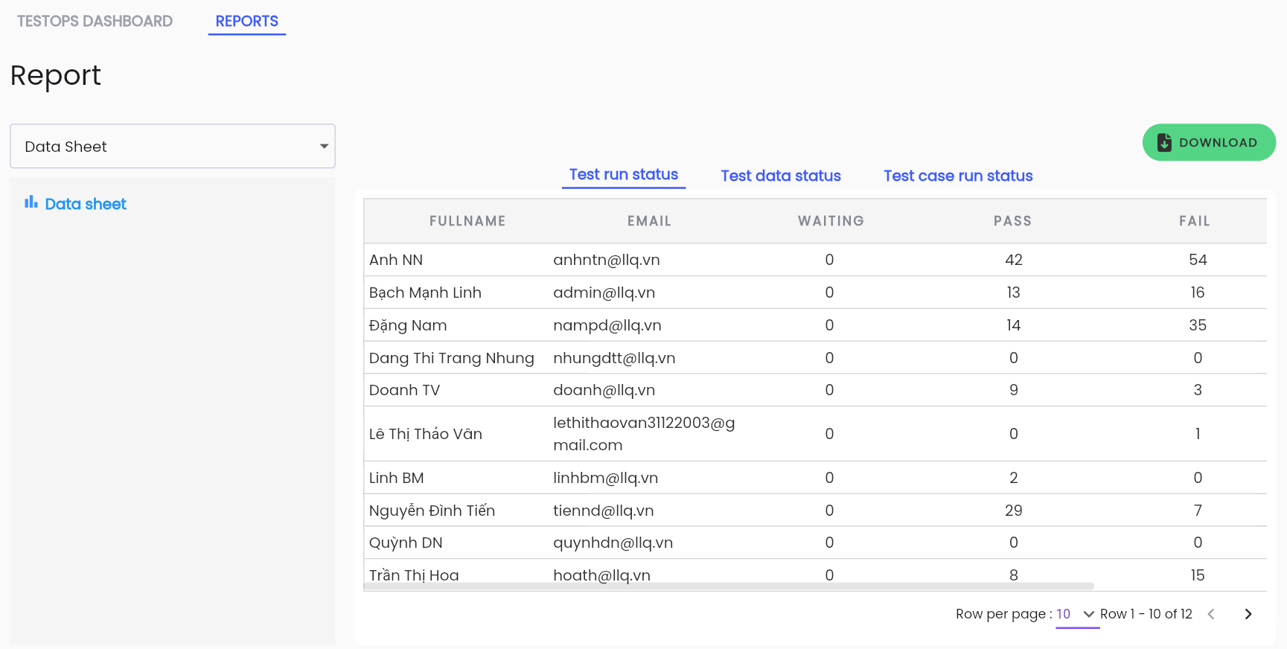Open the Data sheet sidebar link

coord(86,204)
